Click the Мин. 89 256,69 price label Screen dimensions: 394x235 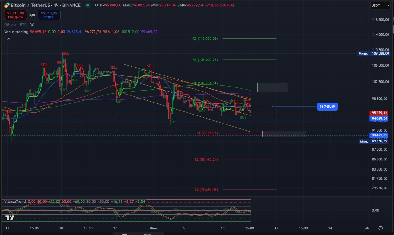[x=373, y=141]
